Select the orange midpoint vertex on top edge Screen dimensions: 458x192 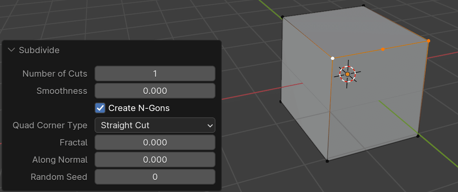pos(383,49)
